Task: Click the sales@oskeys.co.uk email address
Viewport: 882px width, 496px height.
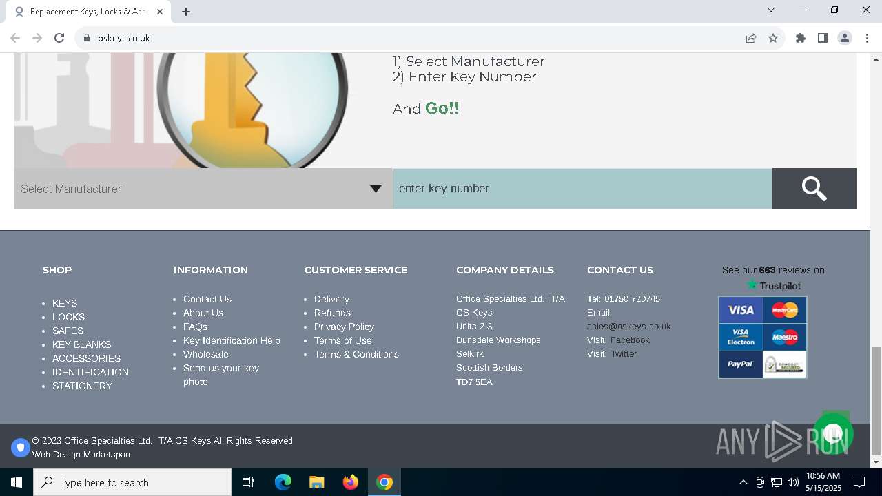Action: coord(629,327)
